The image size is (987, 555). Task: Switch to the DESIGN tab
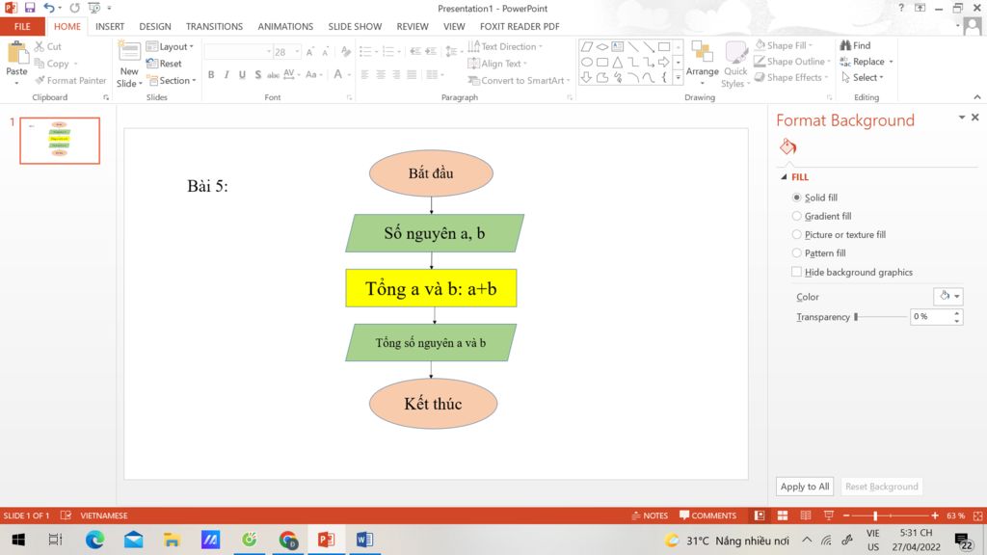(x=155, y=26)
